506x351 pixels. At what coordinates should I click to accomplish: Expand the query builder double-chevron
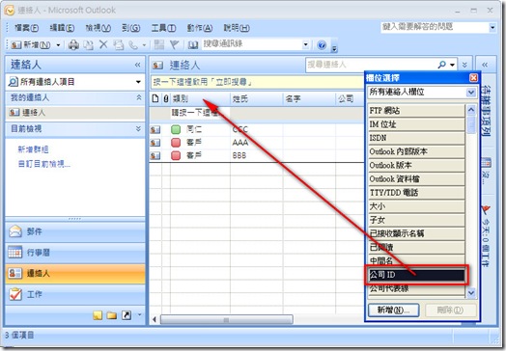[x=464, y=65]
